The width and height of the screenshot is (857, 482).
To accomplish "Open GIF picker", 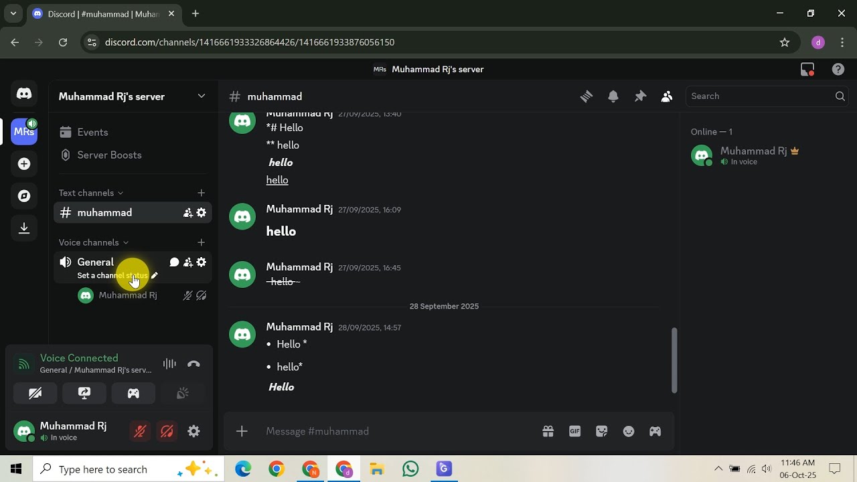I will click(574, 432).
